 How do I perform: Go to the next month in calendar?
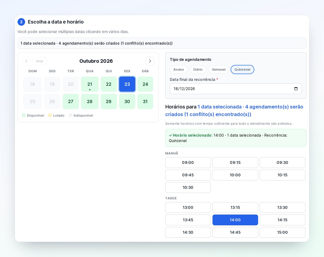click(150, 61)
